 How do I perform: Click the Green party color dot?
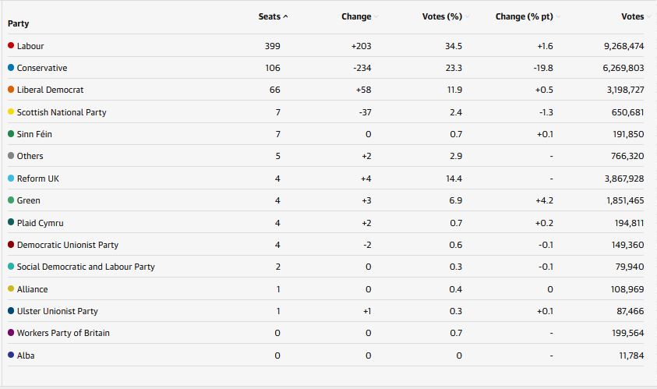tap(11, 200)
